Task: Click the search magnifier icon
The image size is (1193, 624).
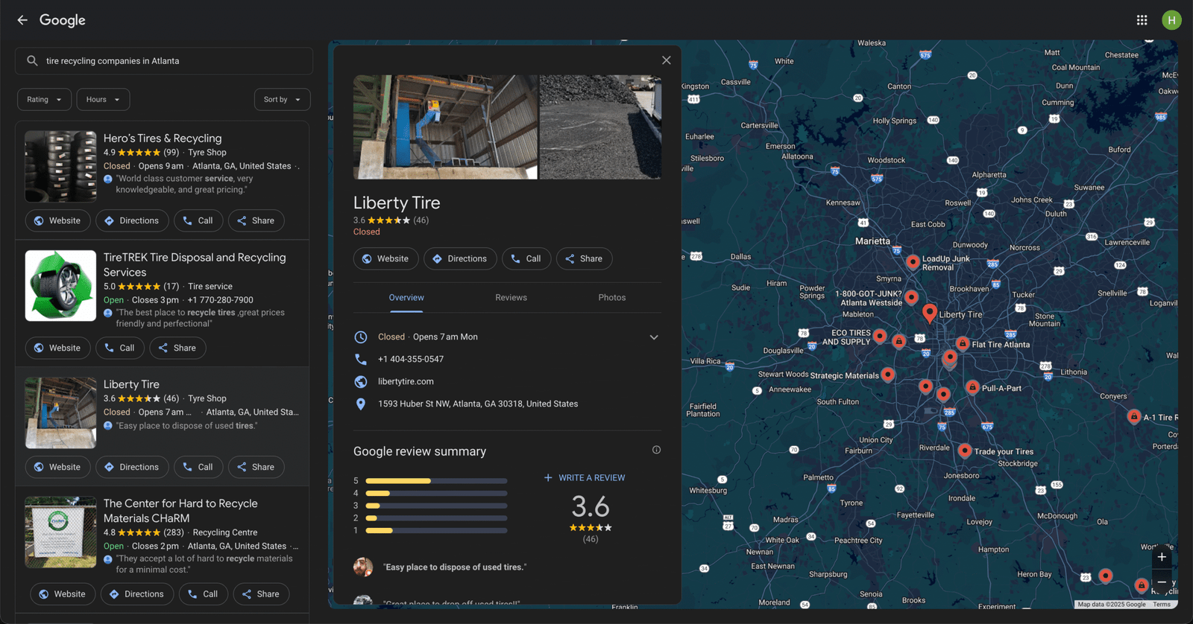Action: [32, 61]
